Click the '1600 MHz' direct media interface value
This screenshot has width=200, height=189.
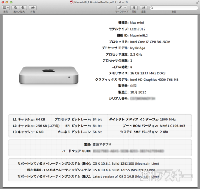tap(168, 120)
